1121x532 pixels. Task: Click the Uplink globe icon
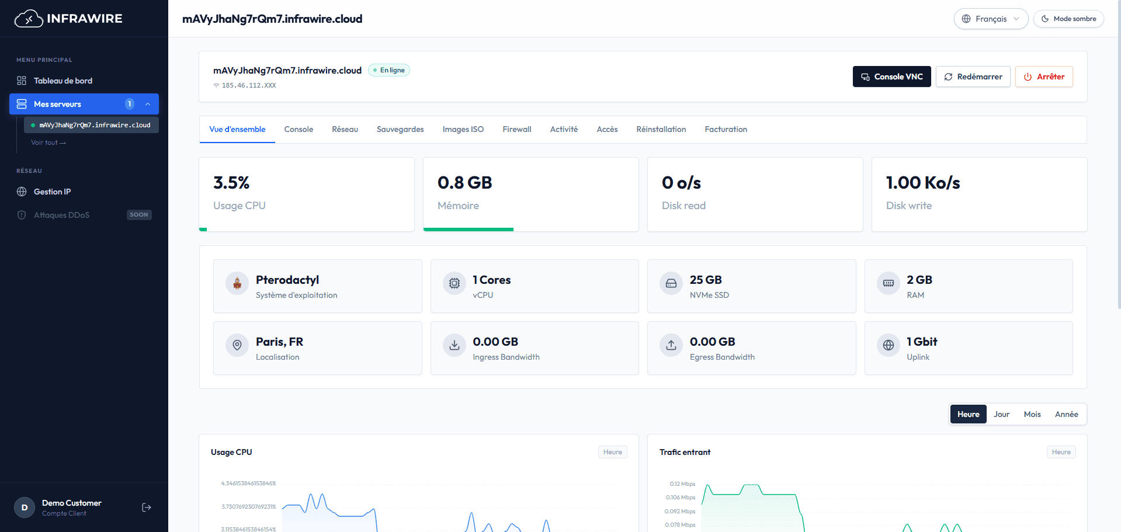click(x=888, y=346)
